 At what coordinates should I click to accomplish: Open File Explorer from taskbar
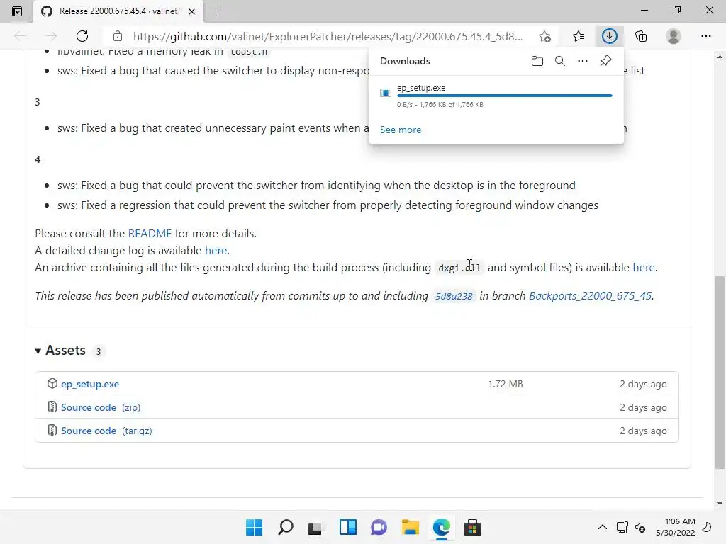[x=411, y=527]
